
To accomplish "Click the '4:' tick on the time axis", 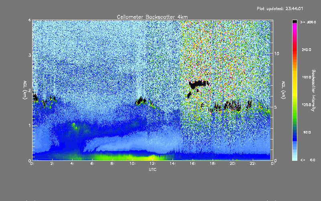I will (x=72, y=164).
